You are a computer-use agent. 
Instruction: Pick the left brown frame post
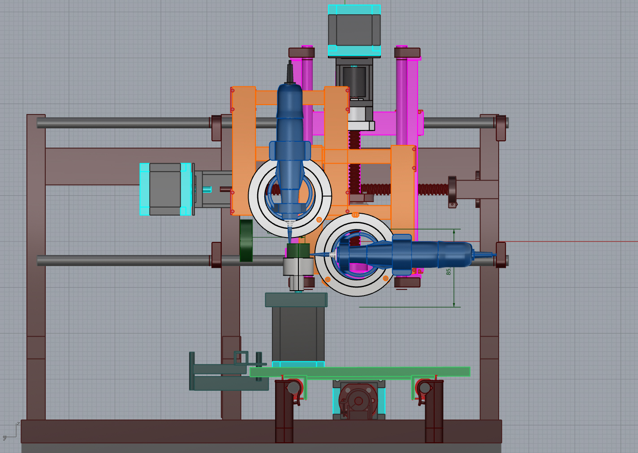[x=36, y=268]
